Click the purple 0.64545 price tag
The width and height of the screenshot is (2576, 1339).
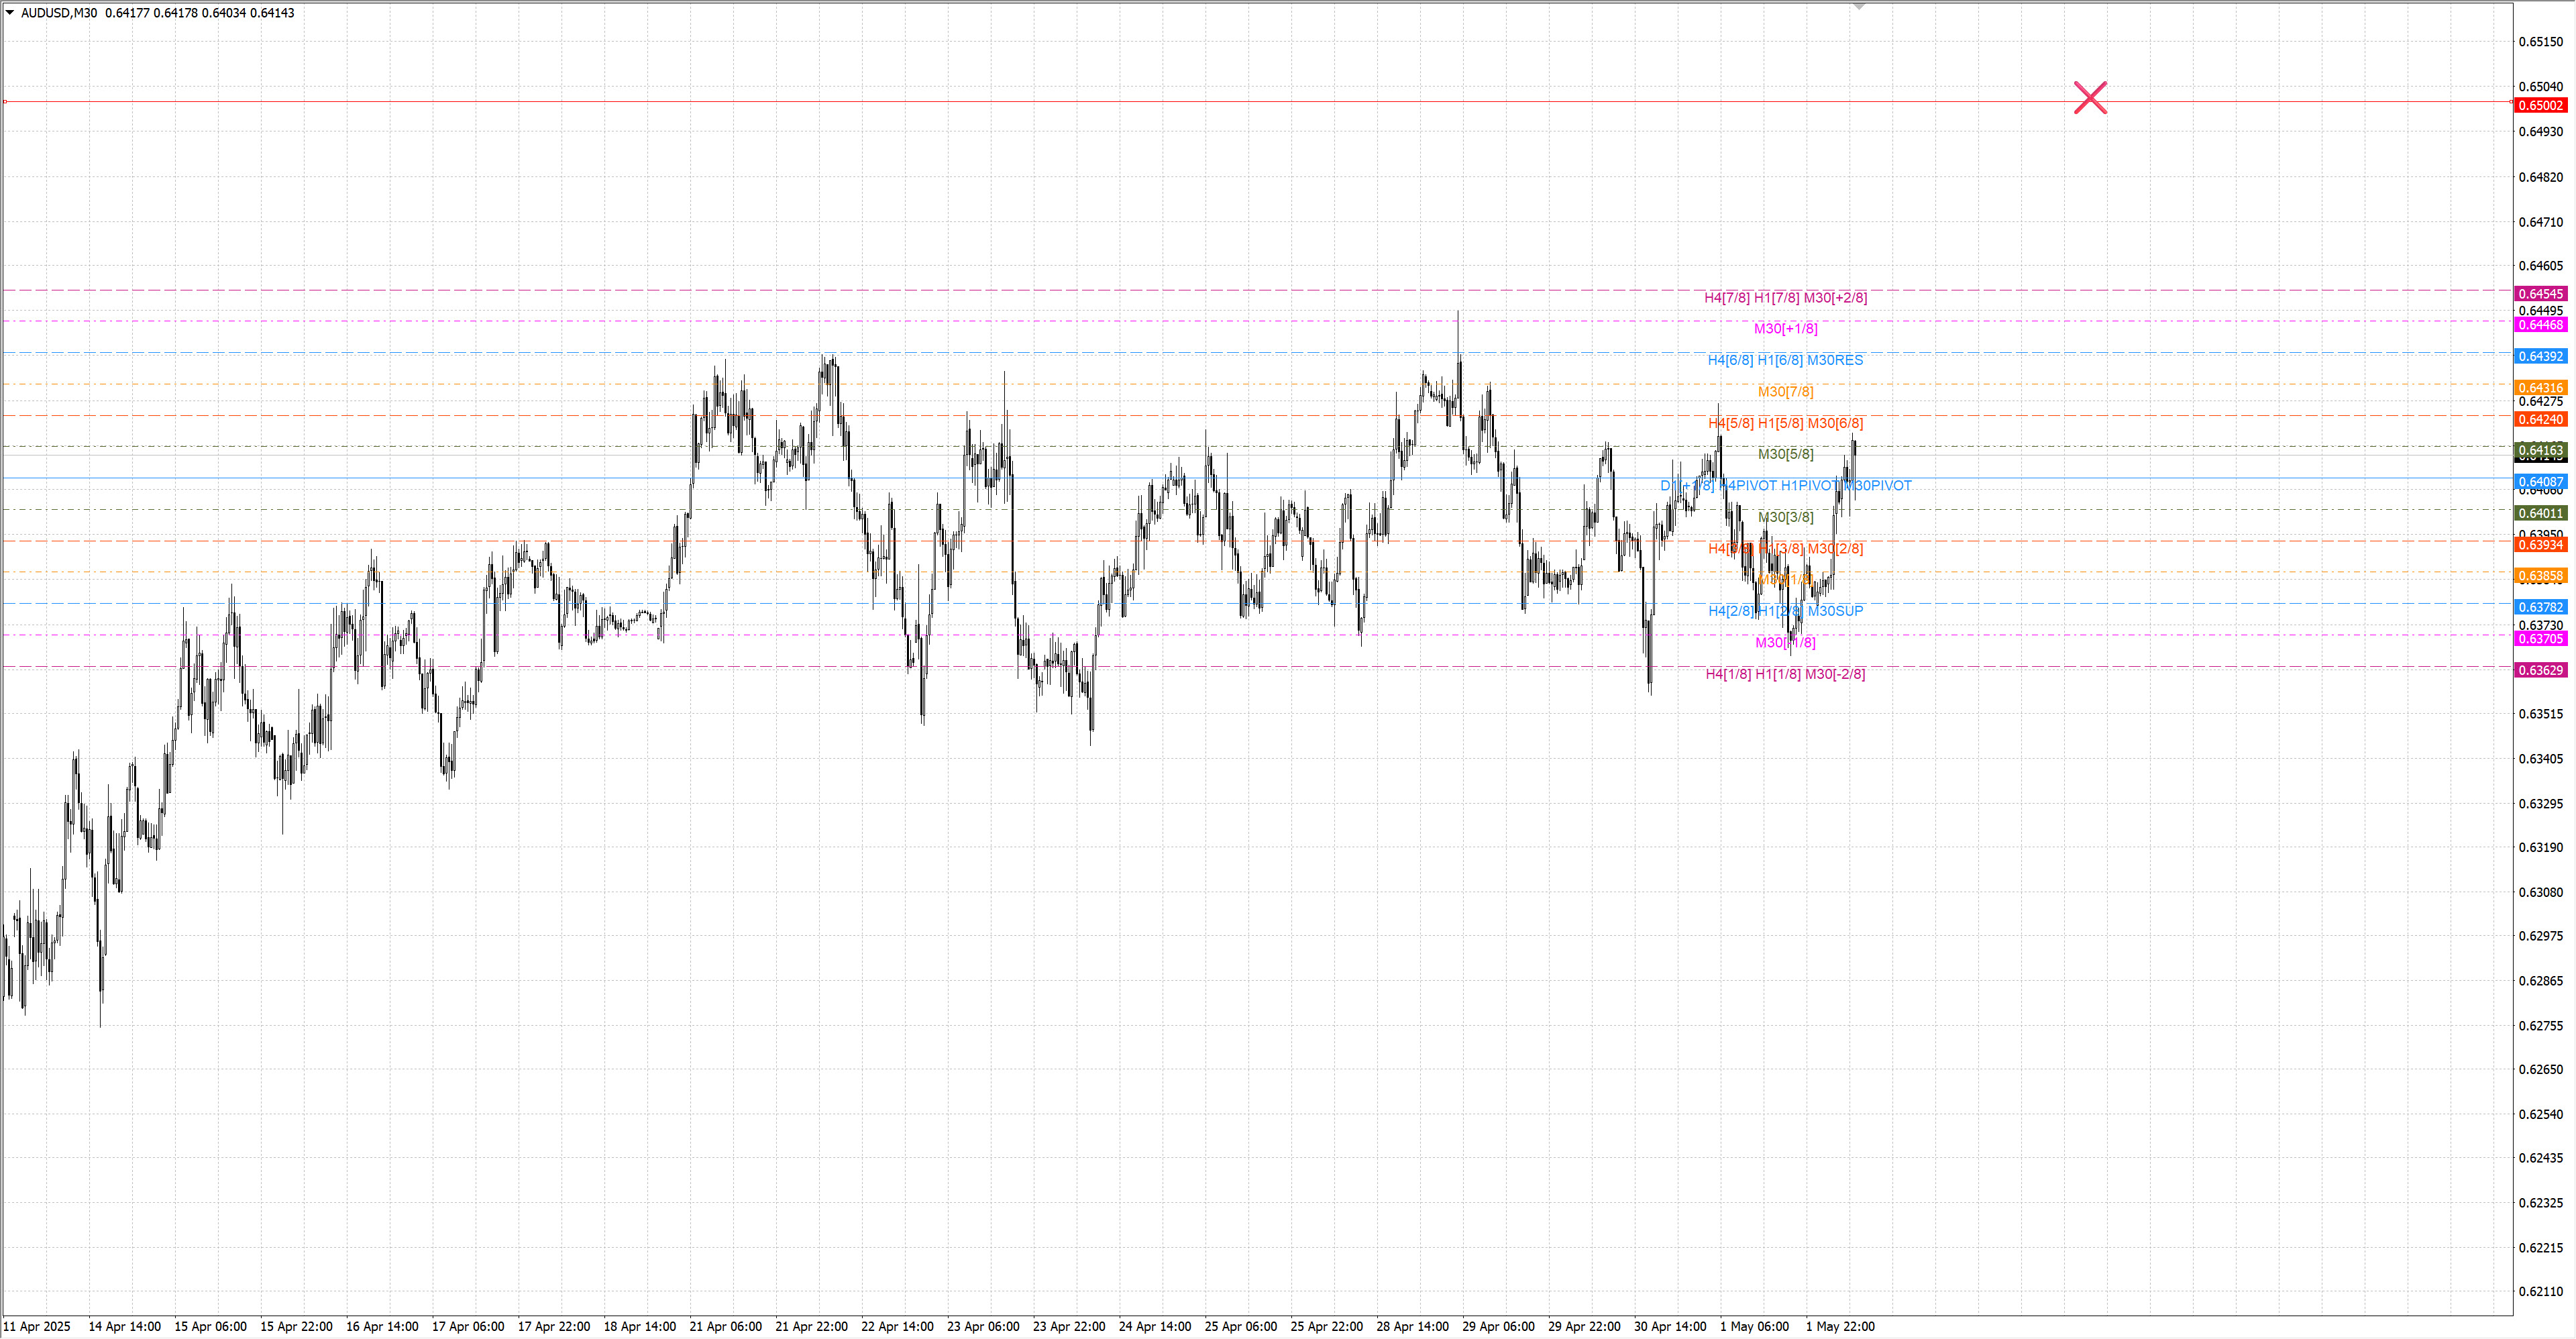(x=2540, y=294)
